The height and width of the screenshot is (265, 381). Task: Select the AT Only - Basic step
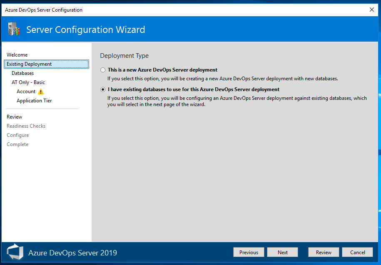pos(28,82)
